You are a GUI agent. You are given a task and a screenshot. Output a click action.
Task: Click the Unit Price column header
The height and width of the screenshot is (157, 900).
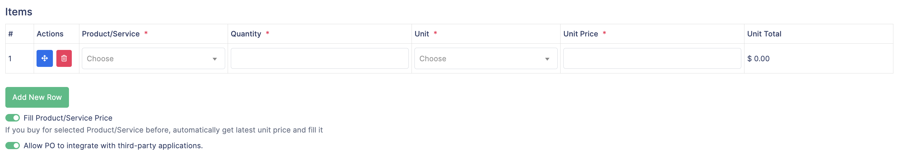(581, 34)
